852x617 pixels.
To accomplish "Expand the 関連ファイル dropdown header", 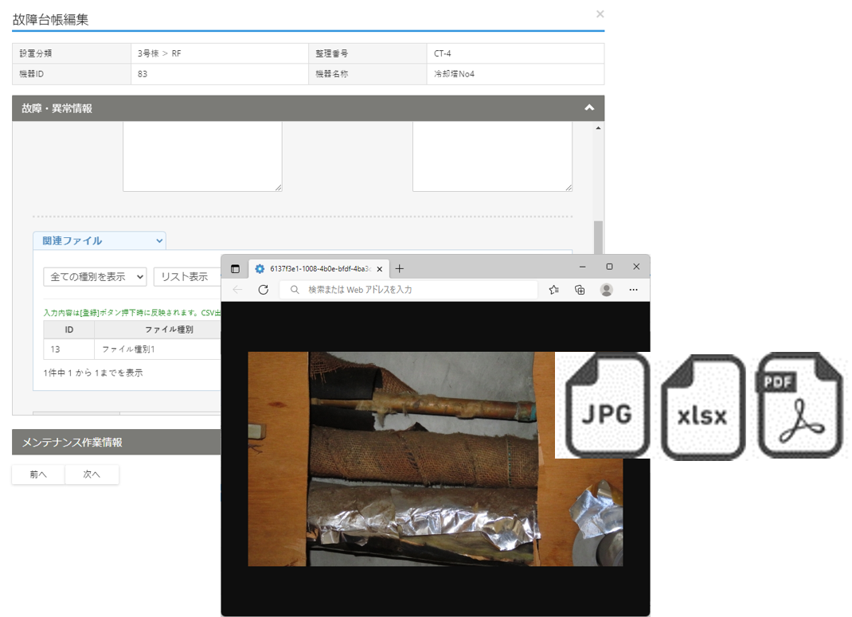I will pyautogui.click(x=99, y=240).
